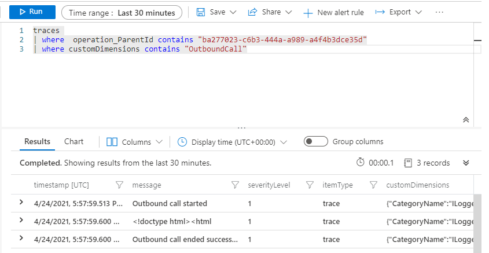Filter the severityLevel column
This screenshot has height=253, width=489.
[310, 185]
